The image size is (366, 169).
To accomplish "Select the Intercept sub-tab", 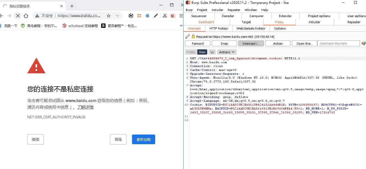I will (x=194, y=28).
